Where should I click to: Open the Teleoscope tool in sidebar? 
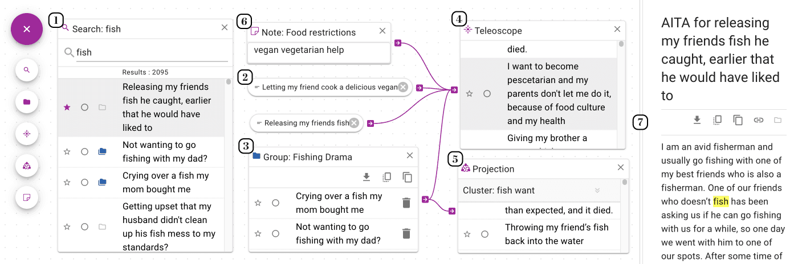click(27, 134)
